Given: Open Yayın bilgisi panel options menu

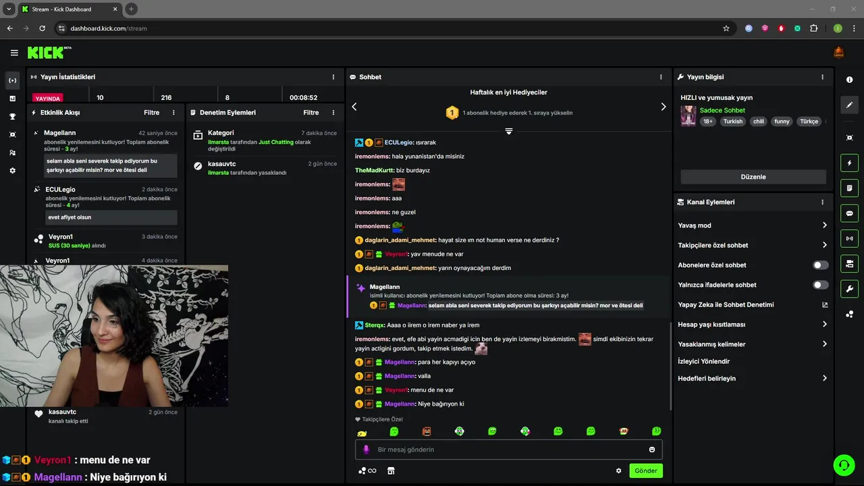Looking at the screenshot, I should 822,77.
